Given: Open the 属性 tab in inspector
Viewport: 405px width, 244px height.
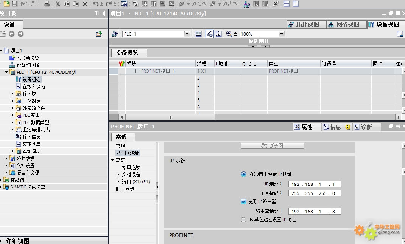Looking at the screenshot, I should 306,127.
